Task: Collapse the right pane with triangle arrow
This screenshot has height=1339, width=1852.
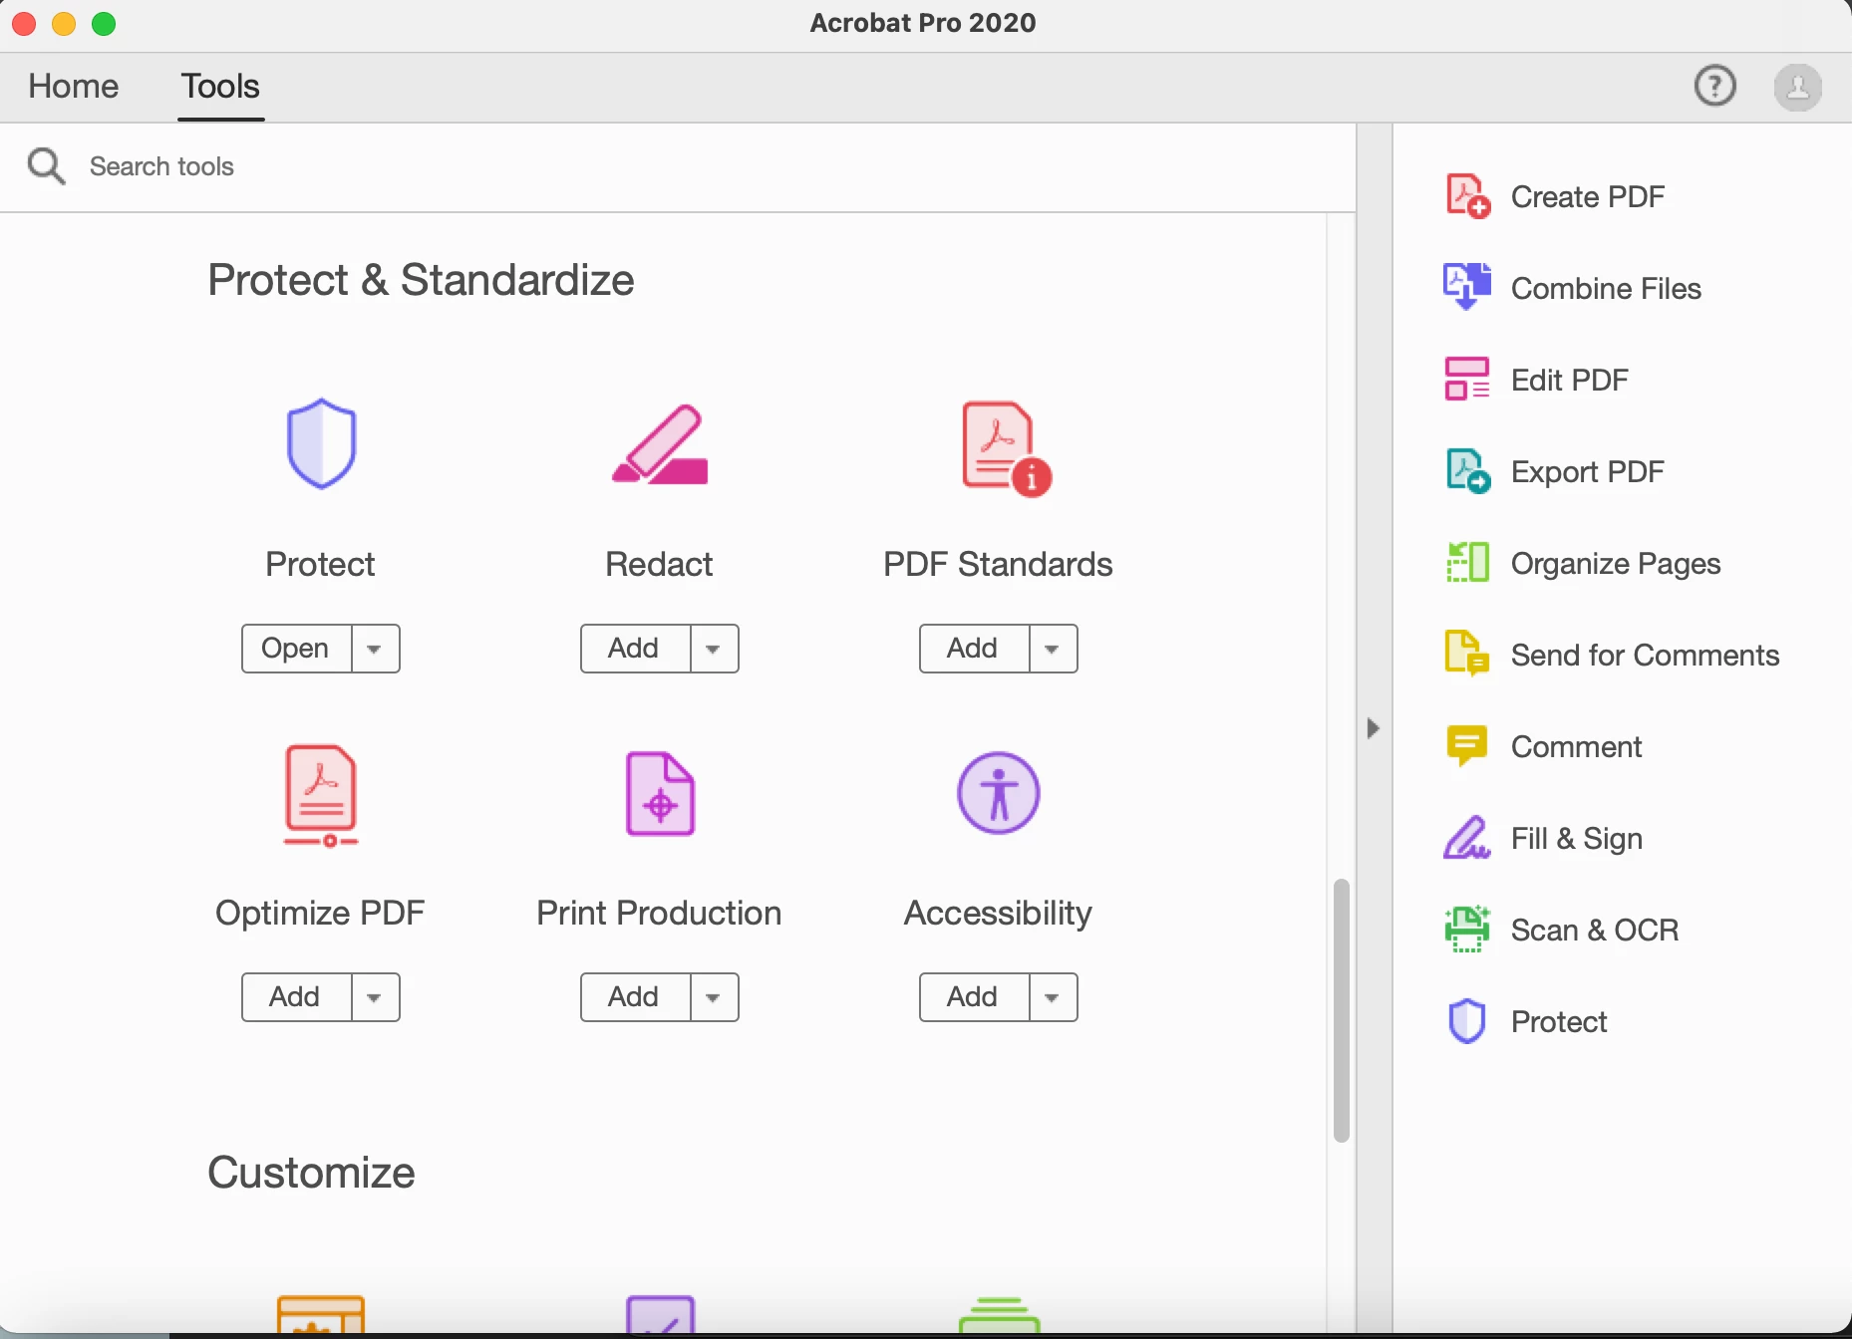Action: point(1374,728)
